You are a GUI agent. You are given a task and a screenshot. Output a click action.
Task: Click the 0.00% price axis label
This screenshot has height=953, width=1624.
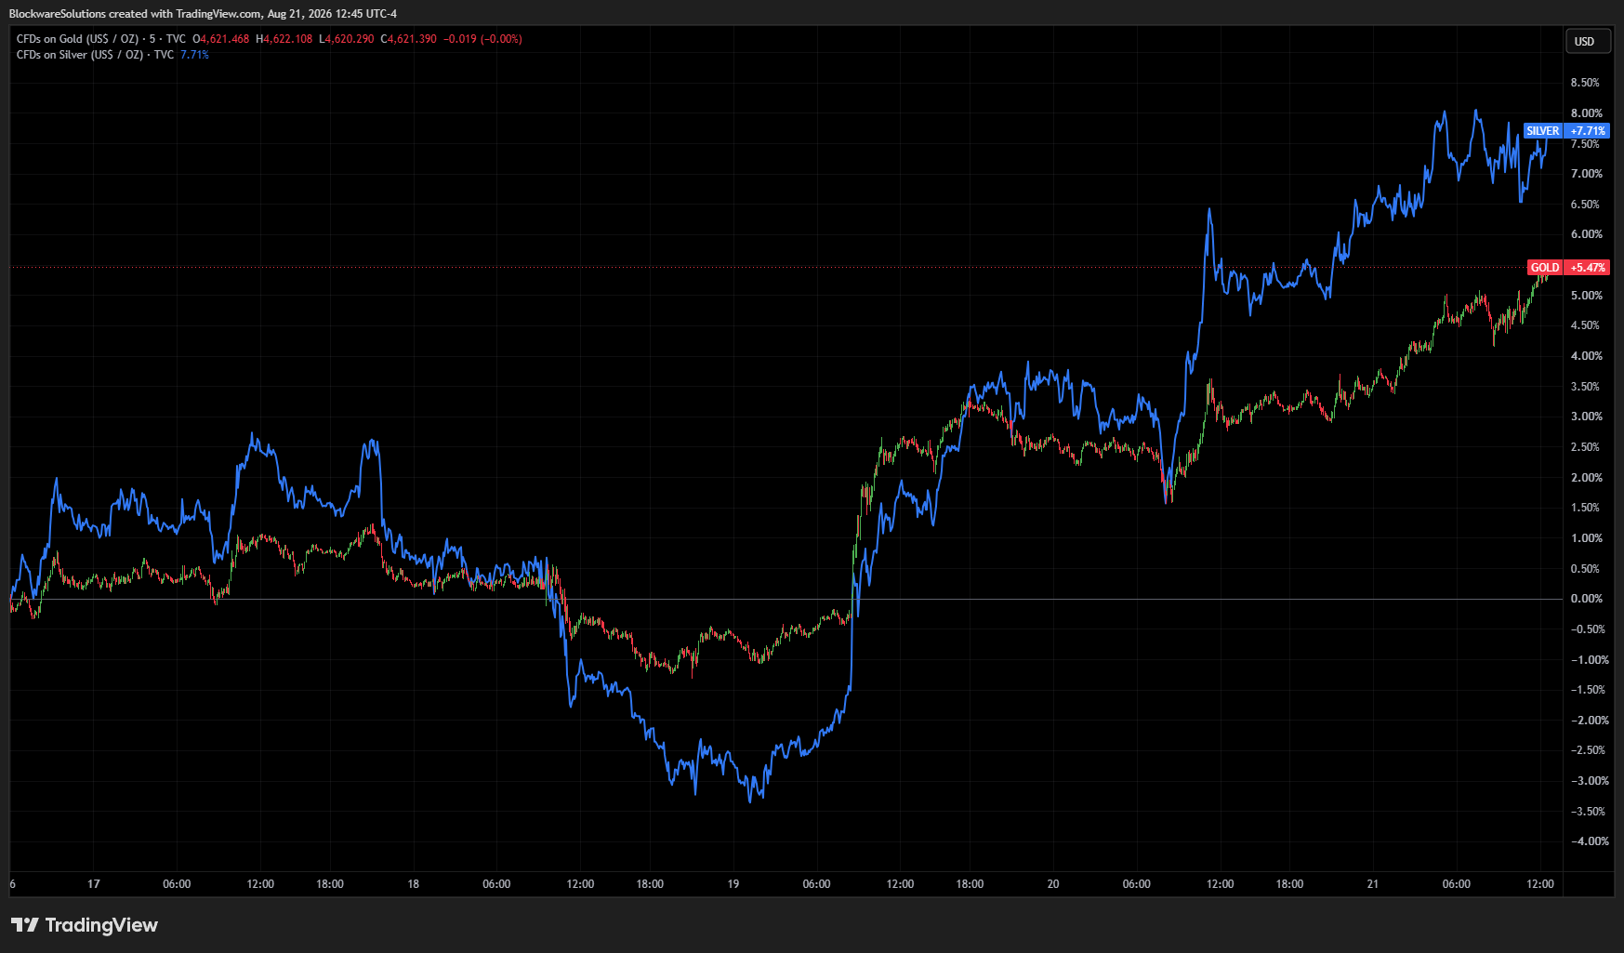(x=1587, y=599)
